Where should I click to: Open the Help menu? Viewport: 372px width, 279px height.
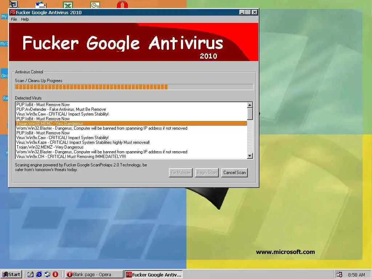point(25,19)
